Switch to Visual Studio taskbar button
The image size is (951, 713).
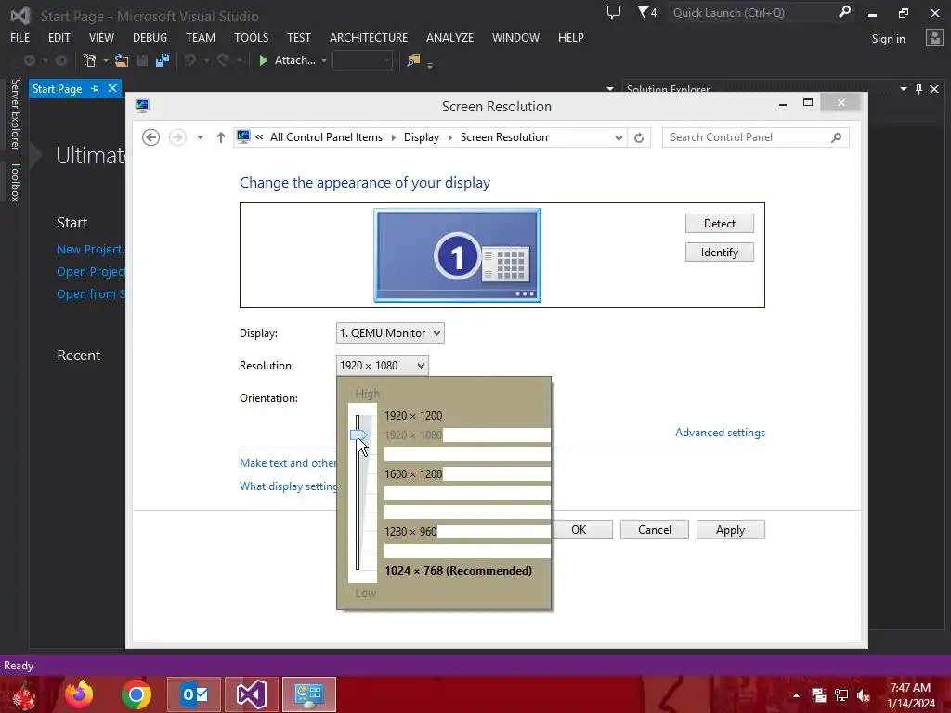[252, 694]
